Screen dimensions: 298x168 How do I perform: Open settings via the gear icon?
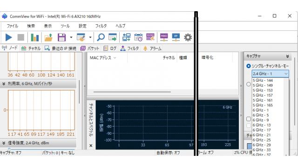pos(188,37)
